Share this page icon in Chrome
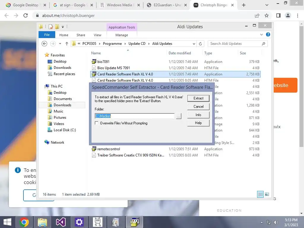 (x=257, y=15)
